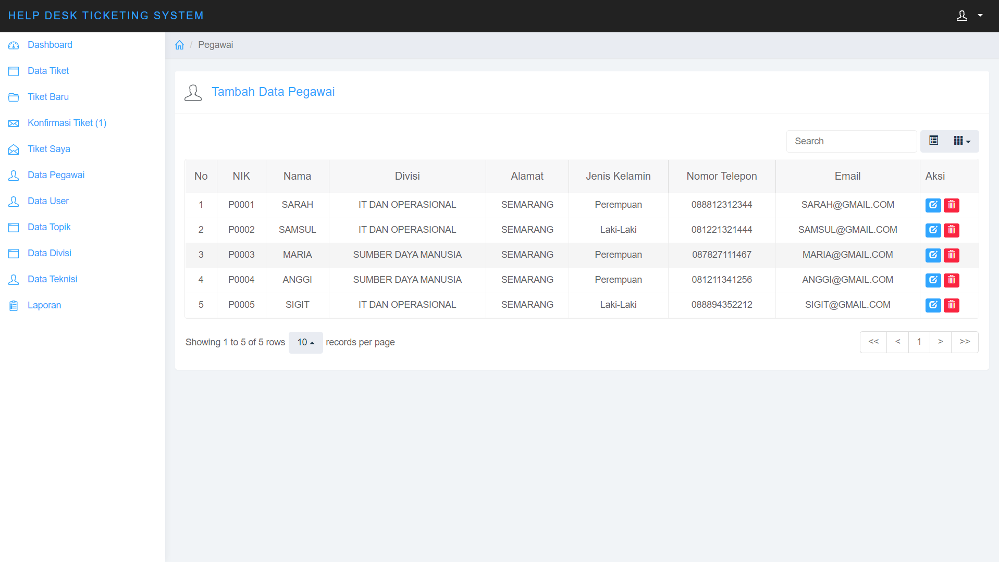Image resolution: width=999 pixels, height=562 pixels.
Task: Open the Laporan sidebar menu item
Action: (44, 305)
